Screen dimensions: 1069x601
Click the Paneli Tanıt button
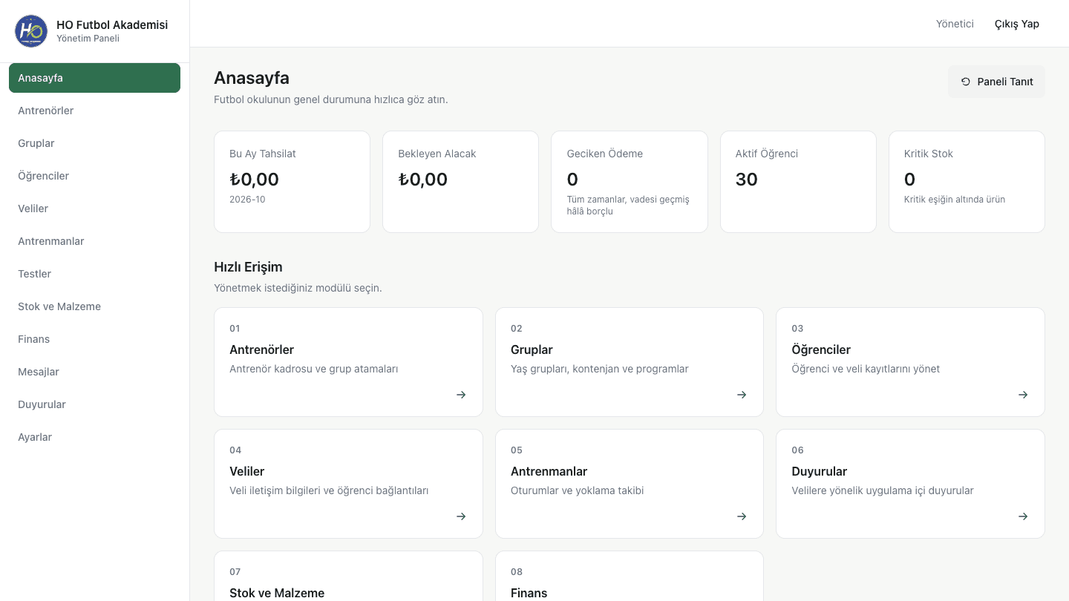pos(996,82)
